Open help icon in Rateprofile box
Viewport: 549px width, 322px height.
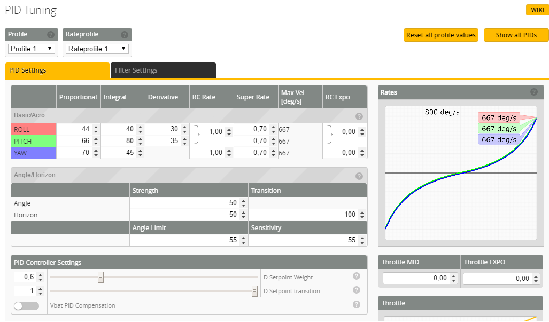[x=125, y=35]
